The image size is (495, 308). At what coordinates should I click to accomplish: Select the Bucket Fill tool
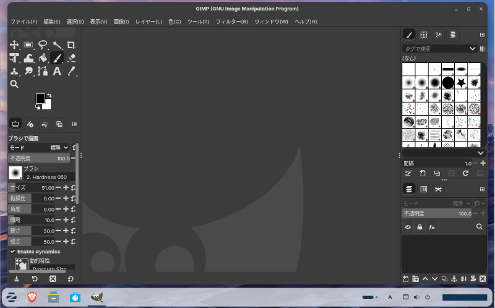[43, 58]
